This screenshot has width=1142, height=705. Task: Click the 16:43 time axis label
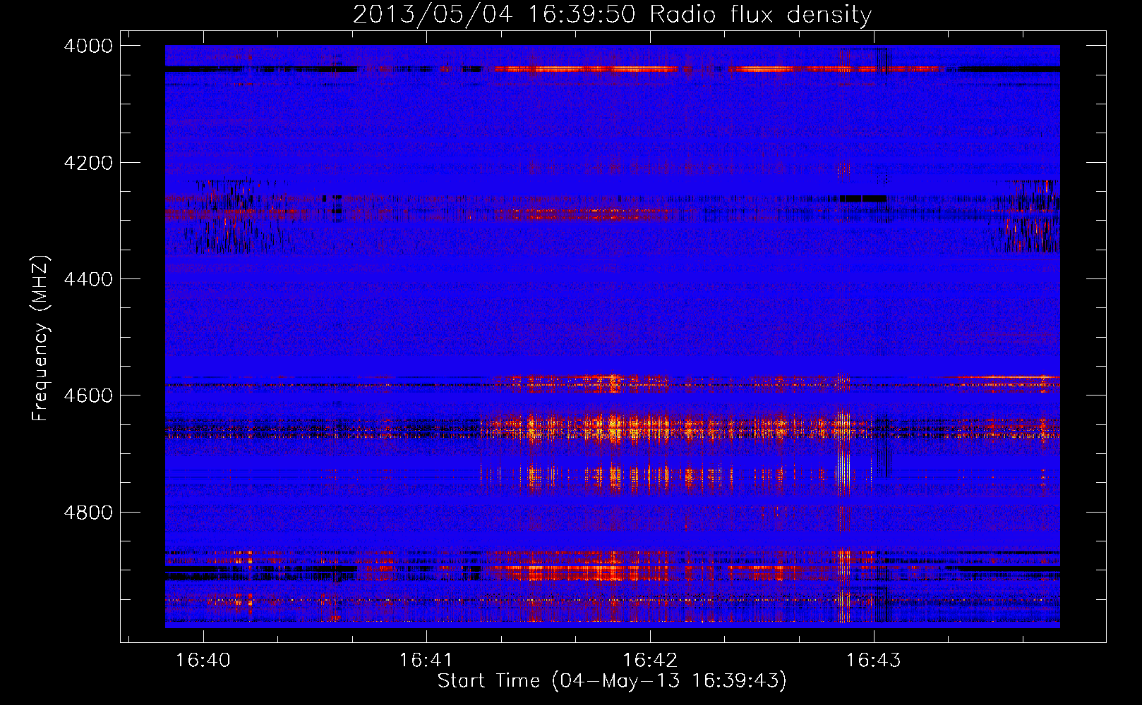pyautogui.click(x=873, y=660)
